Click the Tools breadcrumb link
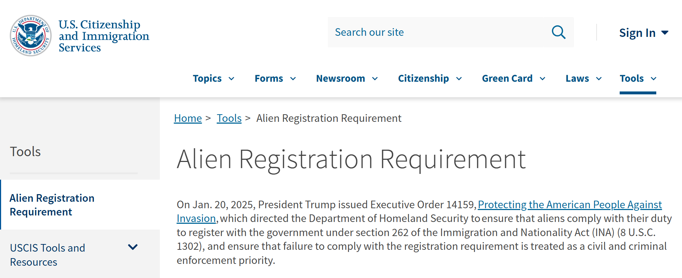 (229, 118)
